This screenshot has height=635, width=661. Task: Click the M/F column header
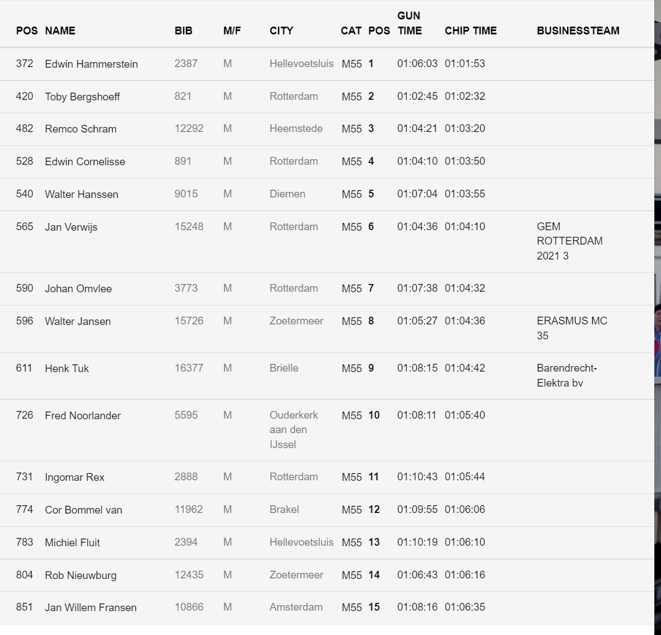(x=232, y=31)
